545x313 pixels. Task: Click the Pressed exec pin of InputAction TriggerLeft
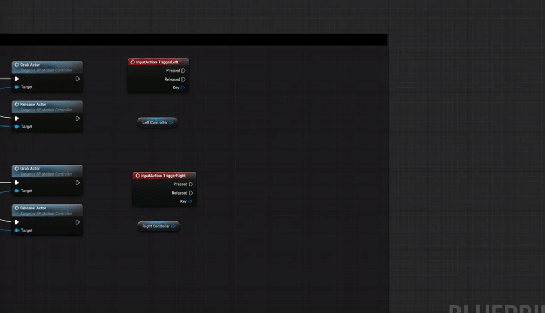pyautogui.click(x=184, y=70)
